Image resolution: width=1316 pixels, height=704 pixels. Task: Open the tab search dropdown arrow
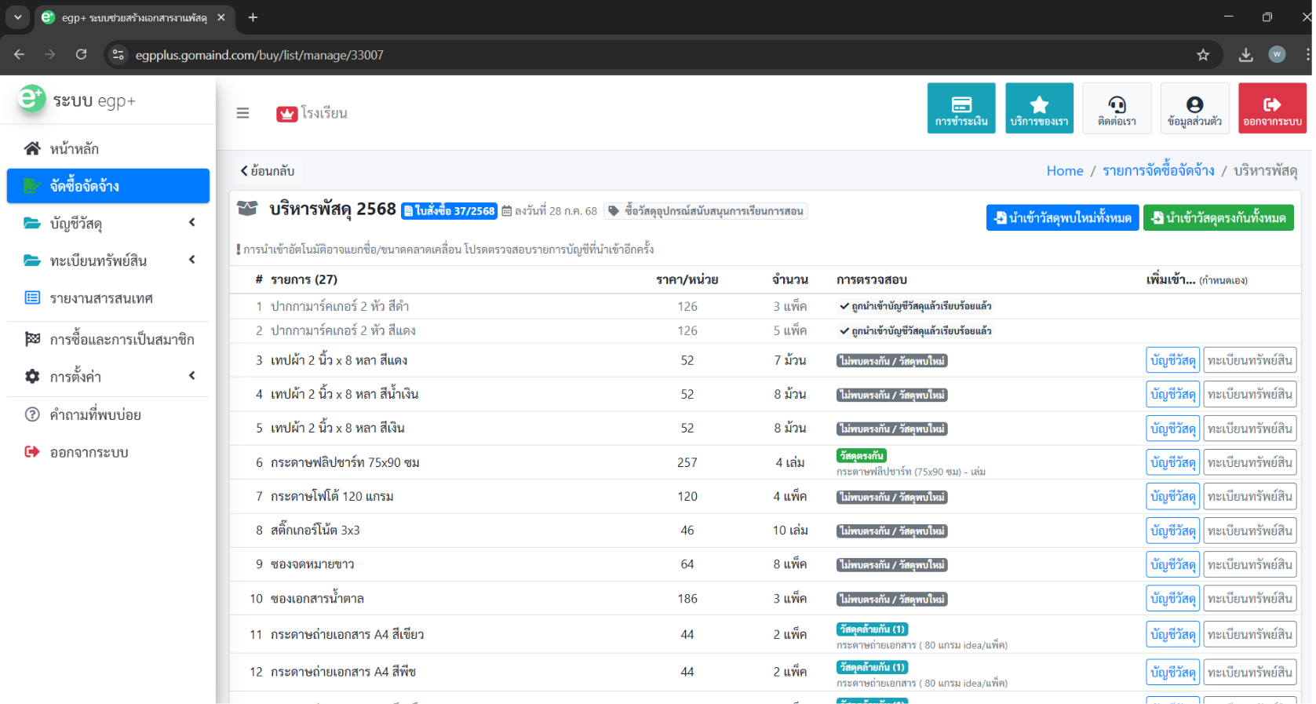(17, 17)
